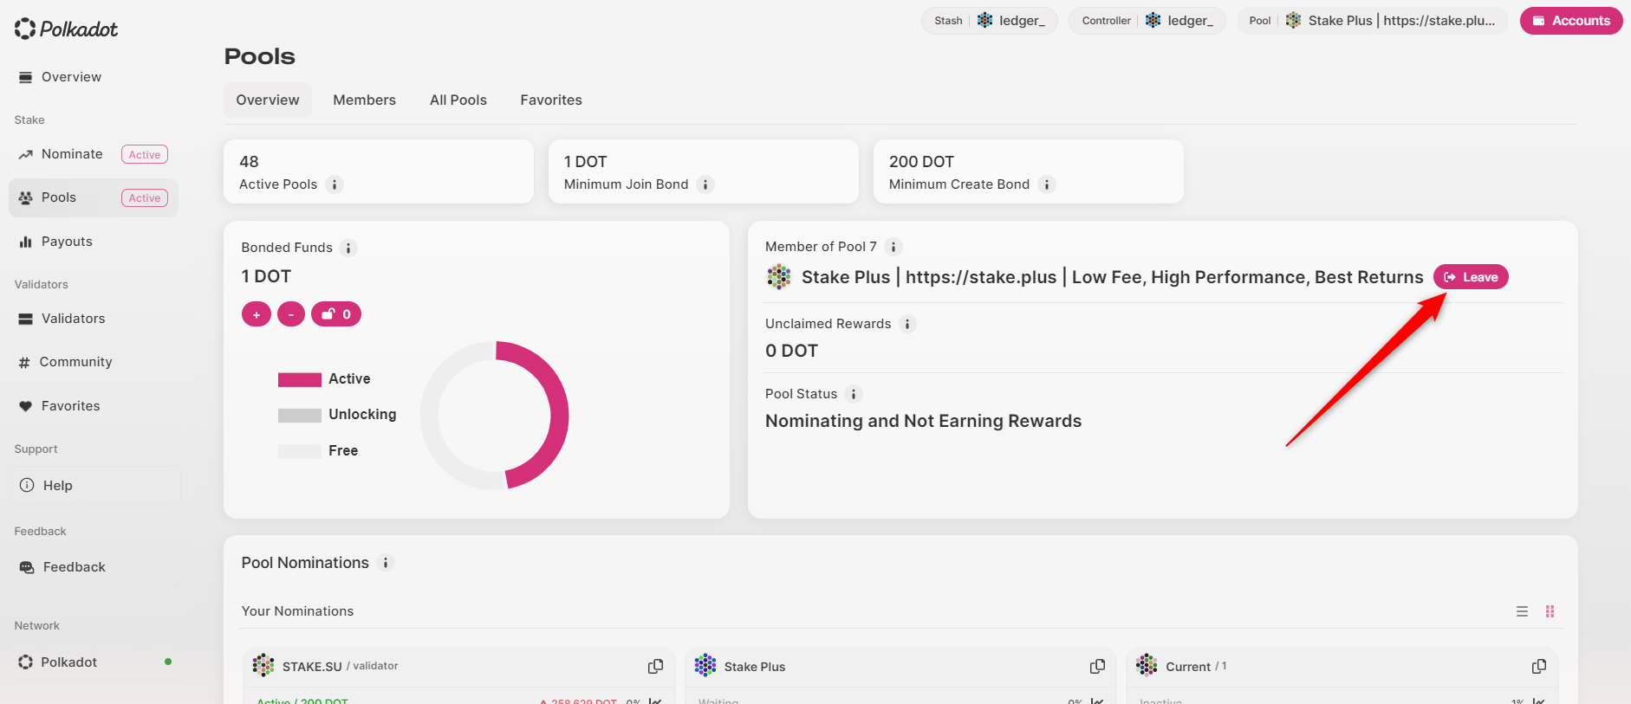Show info for Minimum Join Bond

(705, 184)
